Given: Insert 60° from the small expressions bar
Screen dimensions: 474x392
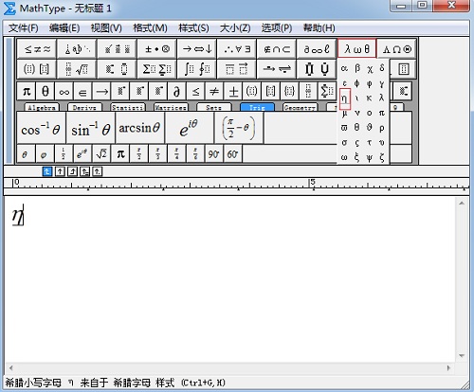Looking at the screenshot, I should (233, 153).
